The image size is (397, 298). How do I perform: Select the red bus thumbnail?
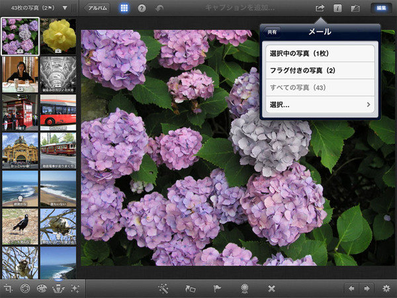pos(58,113)
